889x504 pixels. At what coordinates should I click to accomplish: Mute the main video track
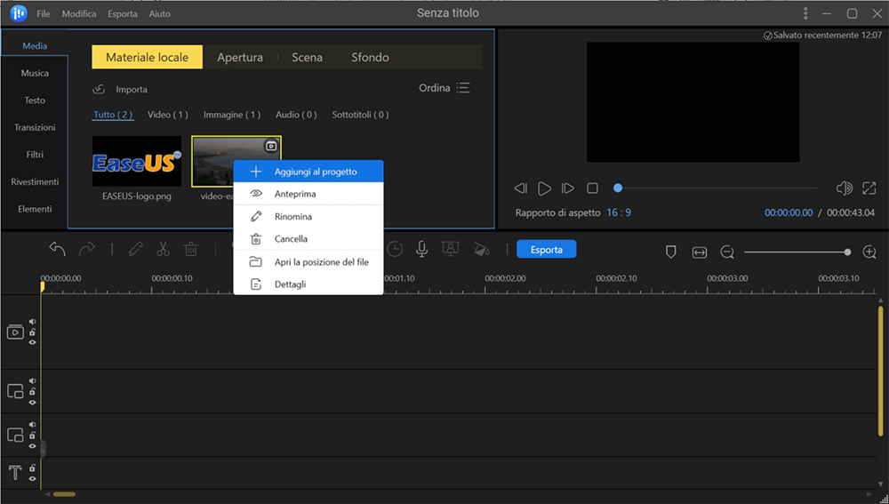point(33,323)
